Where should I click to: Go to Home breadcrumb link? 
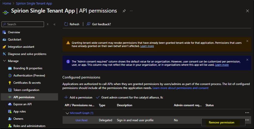click(x=7, y=4)
